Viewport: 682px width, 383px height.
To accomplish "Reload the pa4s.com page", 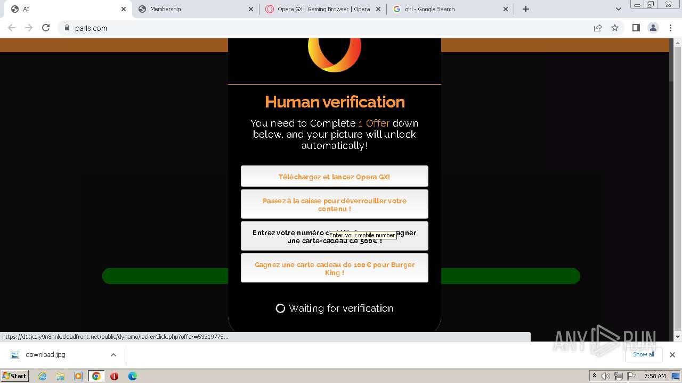I will pyautogui.click(x=46, y=28).
